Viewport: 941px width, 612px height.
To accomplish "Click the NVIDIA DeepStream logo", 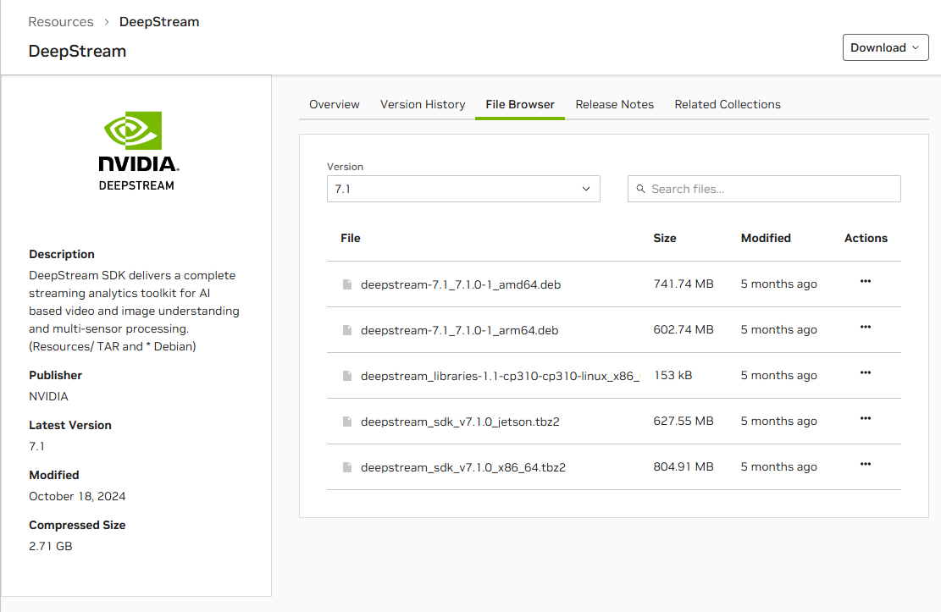I will [137, 152].
